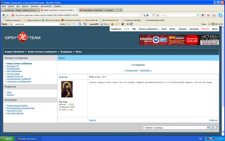Click the browser forward arrow

click(x=8, y=15)
